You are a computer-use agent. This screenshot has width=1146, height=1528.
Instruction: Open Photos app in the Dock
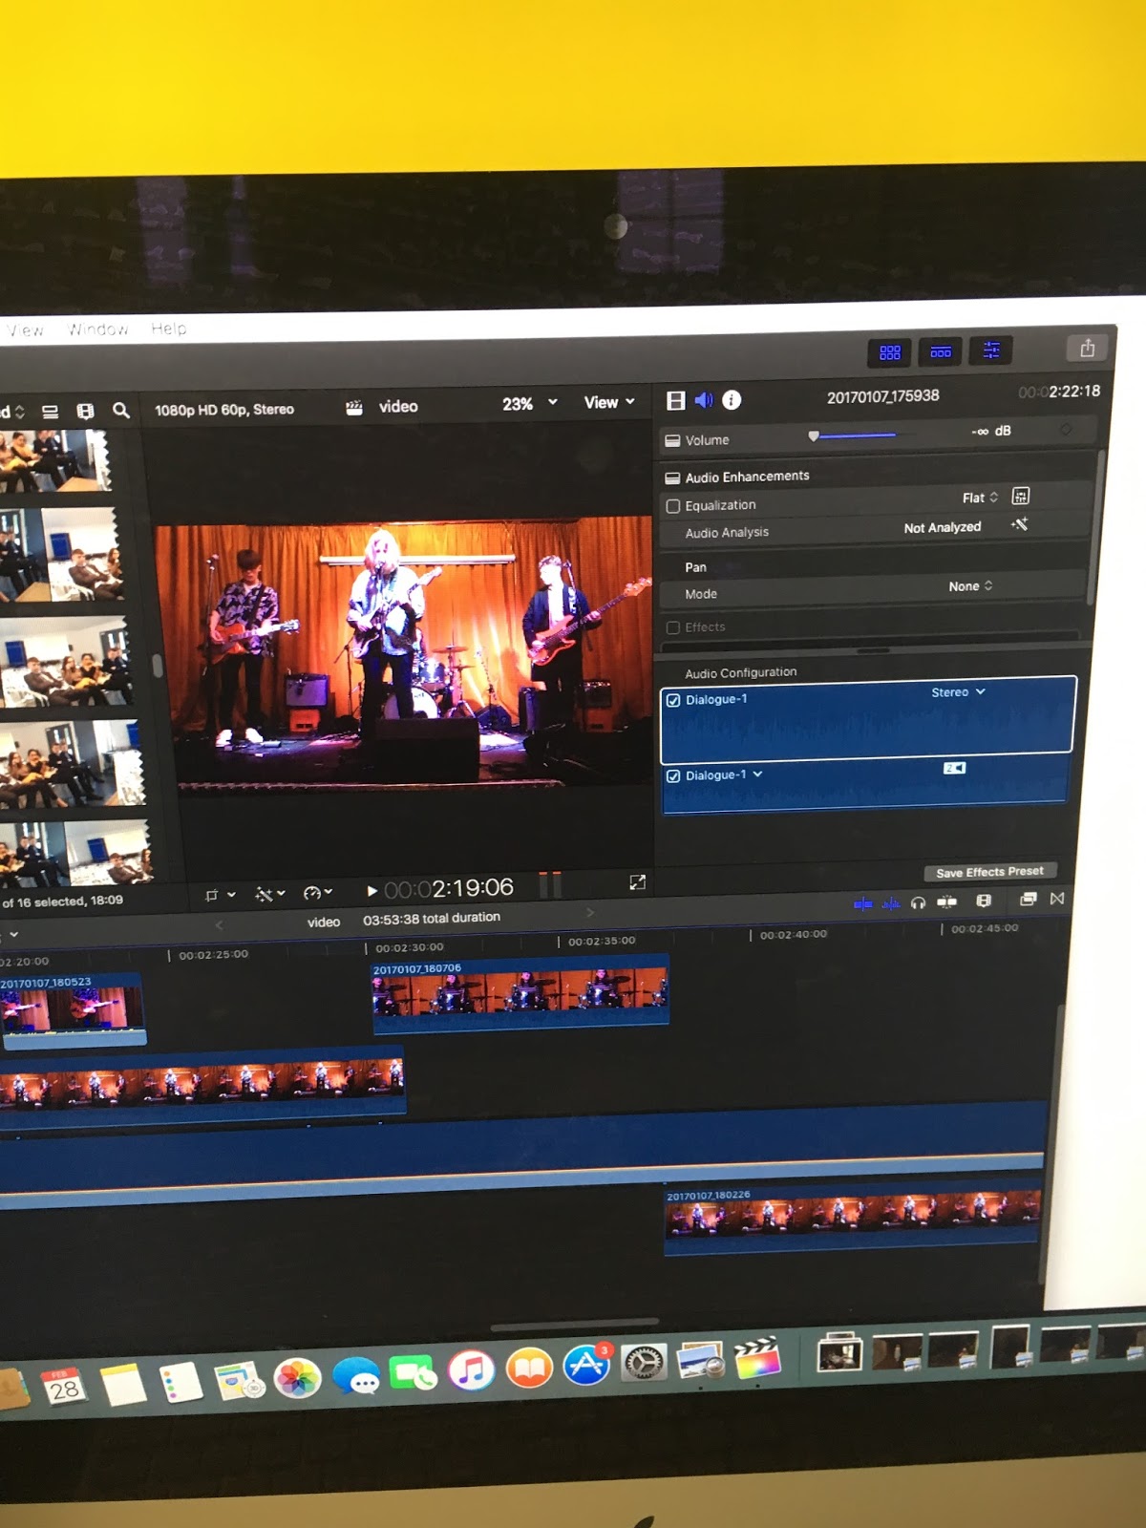tap(297, 1378)
